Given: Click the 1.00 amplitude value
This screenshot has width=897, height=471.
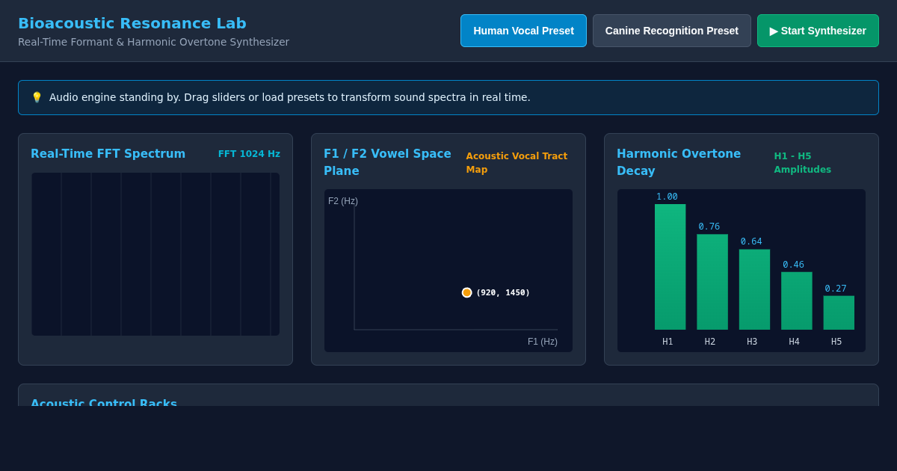Looking at the screenshot, I should pyautogui.click(x=667, y=197).
